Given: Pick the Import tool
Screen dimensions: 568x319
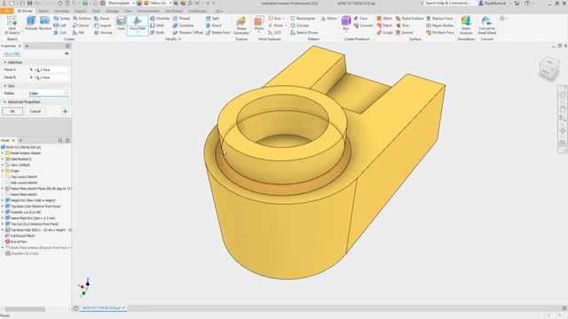Looking at the screenshot, I should pyautogui.click(x=103, y=26).
